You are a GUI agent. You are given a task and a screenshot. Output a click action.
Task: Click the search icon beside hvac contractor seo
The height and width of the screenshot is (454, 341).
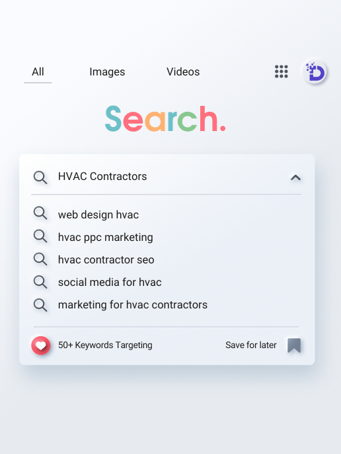click(40, 259)
